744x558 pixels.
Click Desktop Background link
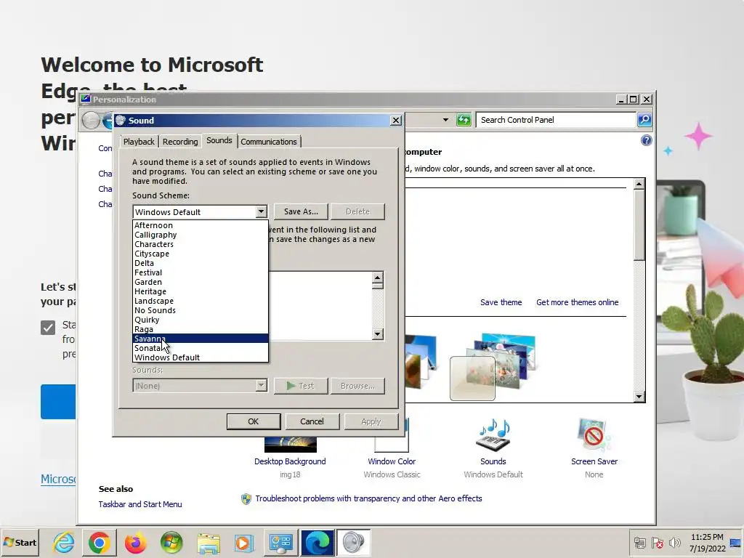[x=290, y=461]
